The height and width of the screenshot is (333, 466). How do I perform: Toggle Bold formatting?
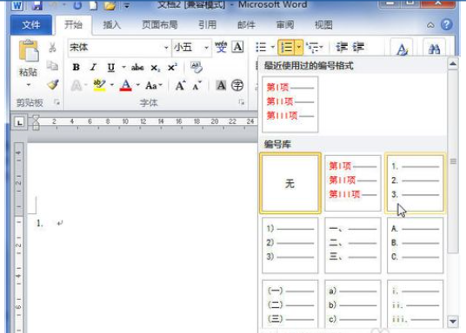(x=77, y=68)
